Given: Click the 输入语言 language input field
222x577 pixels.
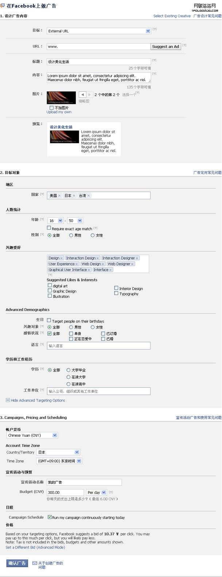Looking at the screenshot, I should [98, 346].
